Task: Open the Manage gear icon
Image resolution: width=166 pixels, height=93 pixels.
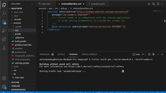Action: (x=4, y=87)
